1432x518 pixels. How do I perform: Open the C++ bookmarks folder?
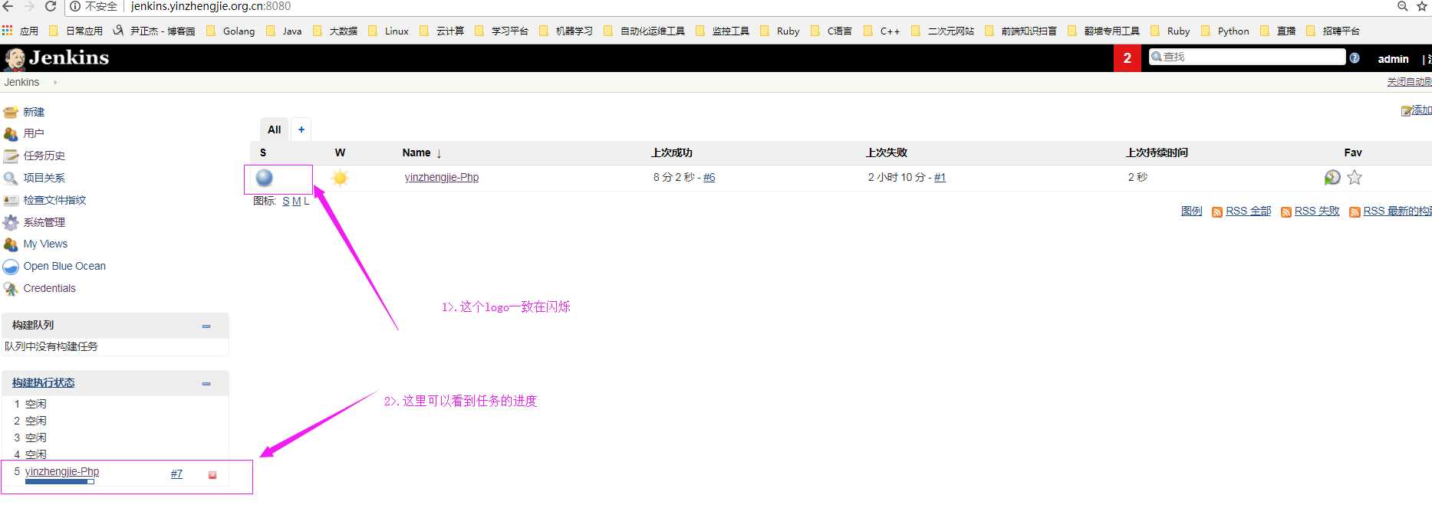click(x=882, y=31)
